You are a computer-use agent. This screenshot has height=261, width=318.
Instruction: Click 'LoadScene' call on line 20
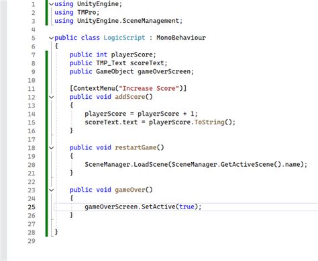(x=151, y=165)
